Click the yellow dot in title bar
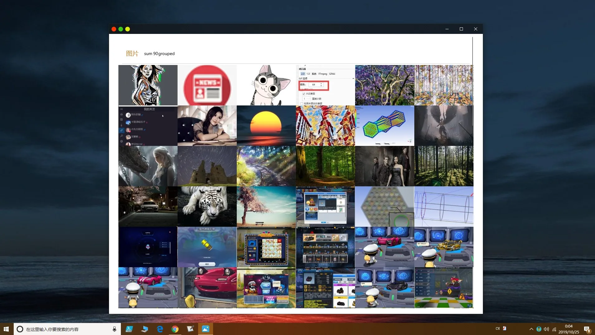 coord(127,29)
